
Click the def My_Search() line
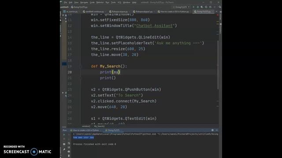click(109, 66)
